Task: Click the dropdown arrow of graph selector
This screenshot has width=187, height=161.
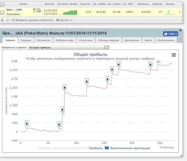Action: click(x=107, y=47)
